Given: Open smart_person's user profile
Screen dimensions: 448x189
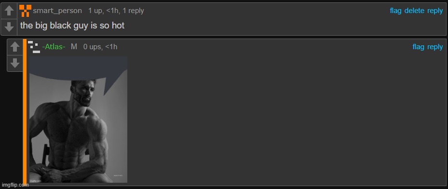Looking at the screenshot, I should point(57,11).
